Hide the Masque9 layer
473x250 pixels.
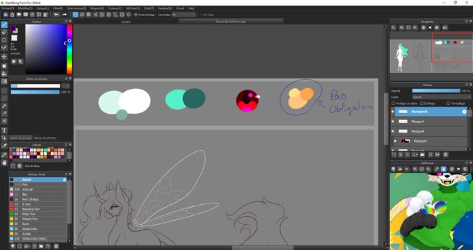(x=395, y=141)
